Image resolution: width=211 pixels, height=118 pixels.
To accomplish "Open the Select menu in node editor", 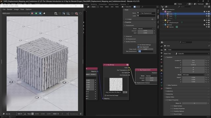I will (107, 7).
